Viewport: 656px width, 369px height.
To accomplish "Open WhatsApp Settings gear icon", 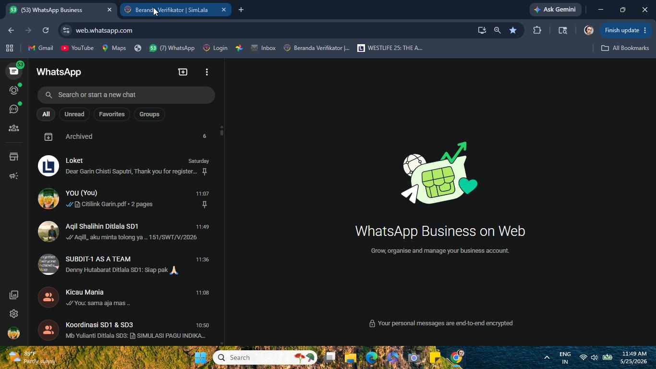I will 14,314.
